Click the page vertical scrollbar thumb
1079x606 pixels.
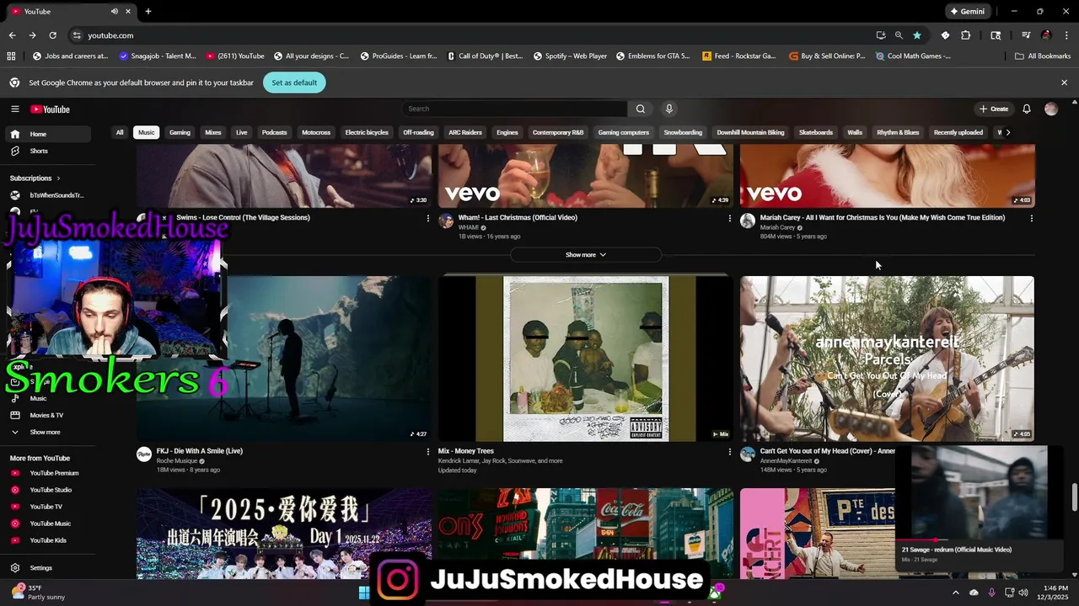click(x=1074, y=497)
